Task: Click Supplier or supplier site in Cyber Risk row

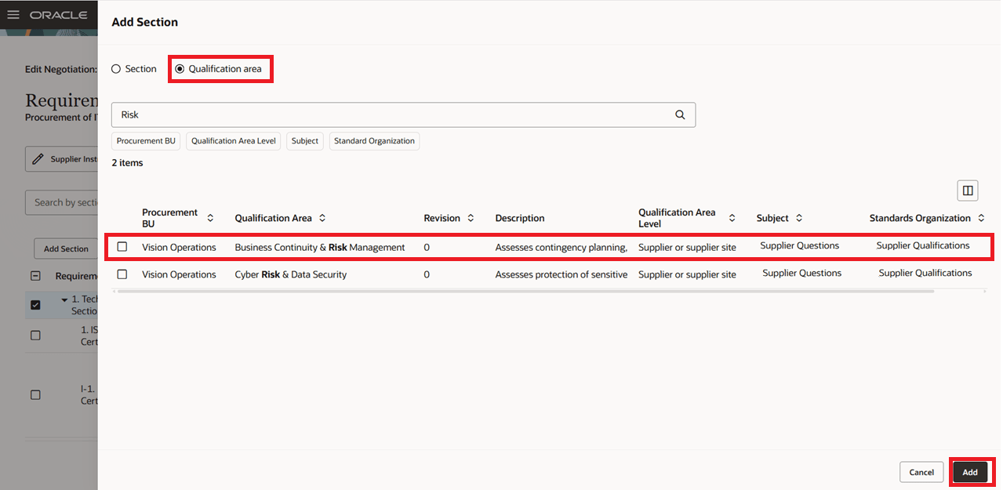Action: coord(687,274)
